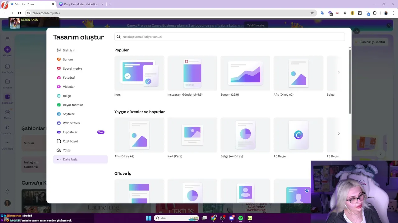Screen dimensions: 398x223
Task: Open 'Daha fazla' in Canva left sidebar
Action: tap(7, 145)
